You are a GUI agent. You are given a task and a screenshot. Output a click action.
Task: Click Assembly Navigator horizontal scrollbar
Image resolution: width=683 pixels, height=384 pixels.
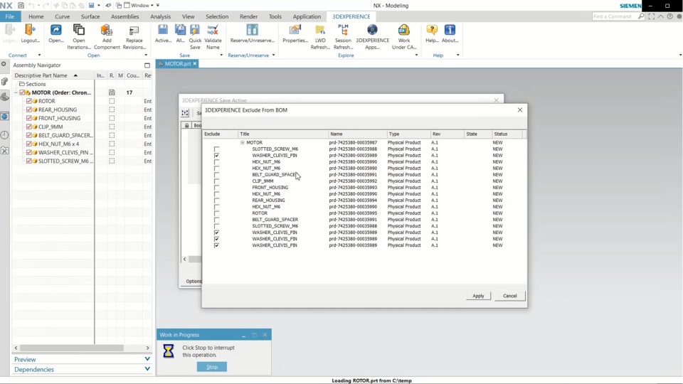pos(72,348)
